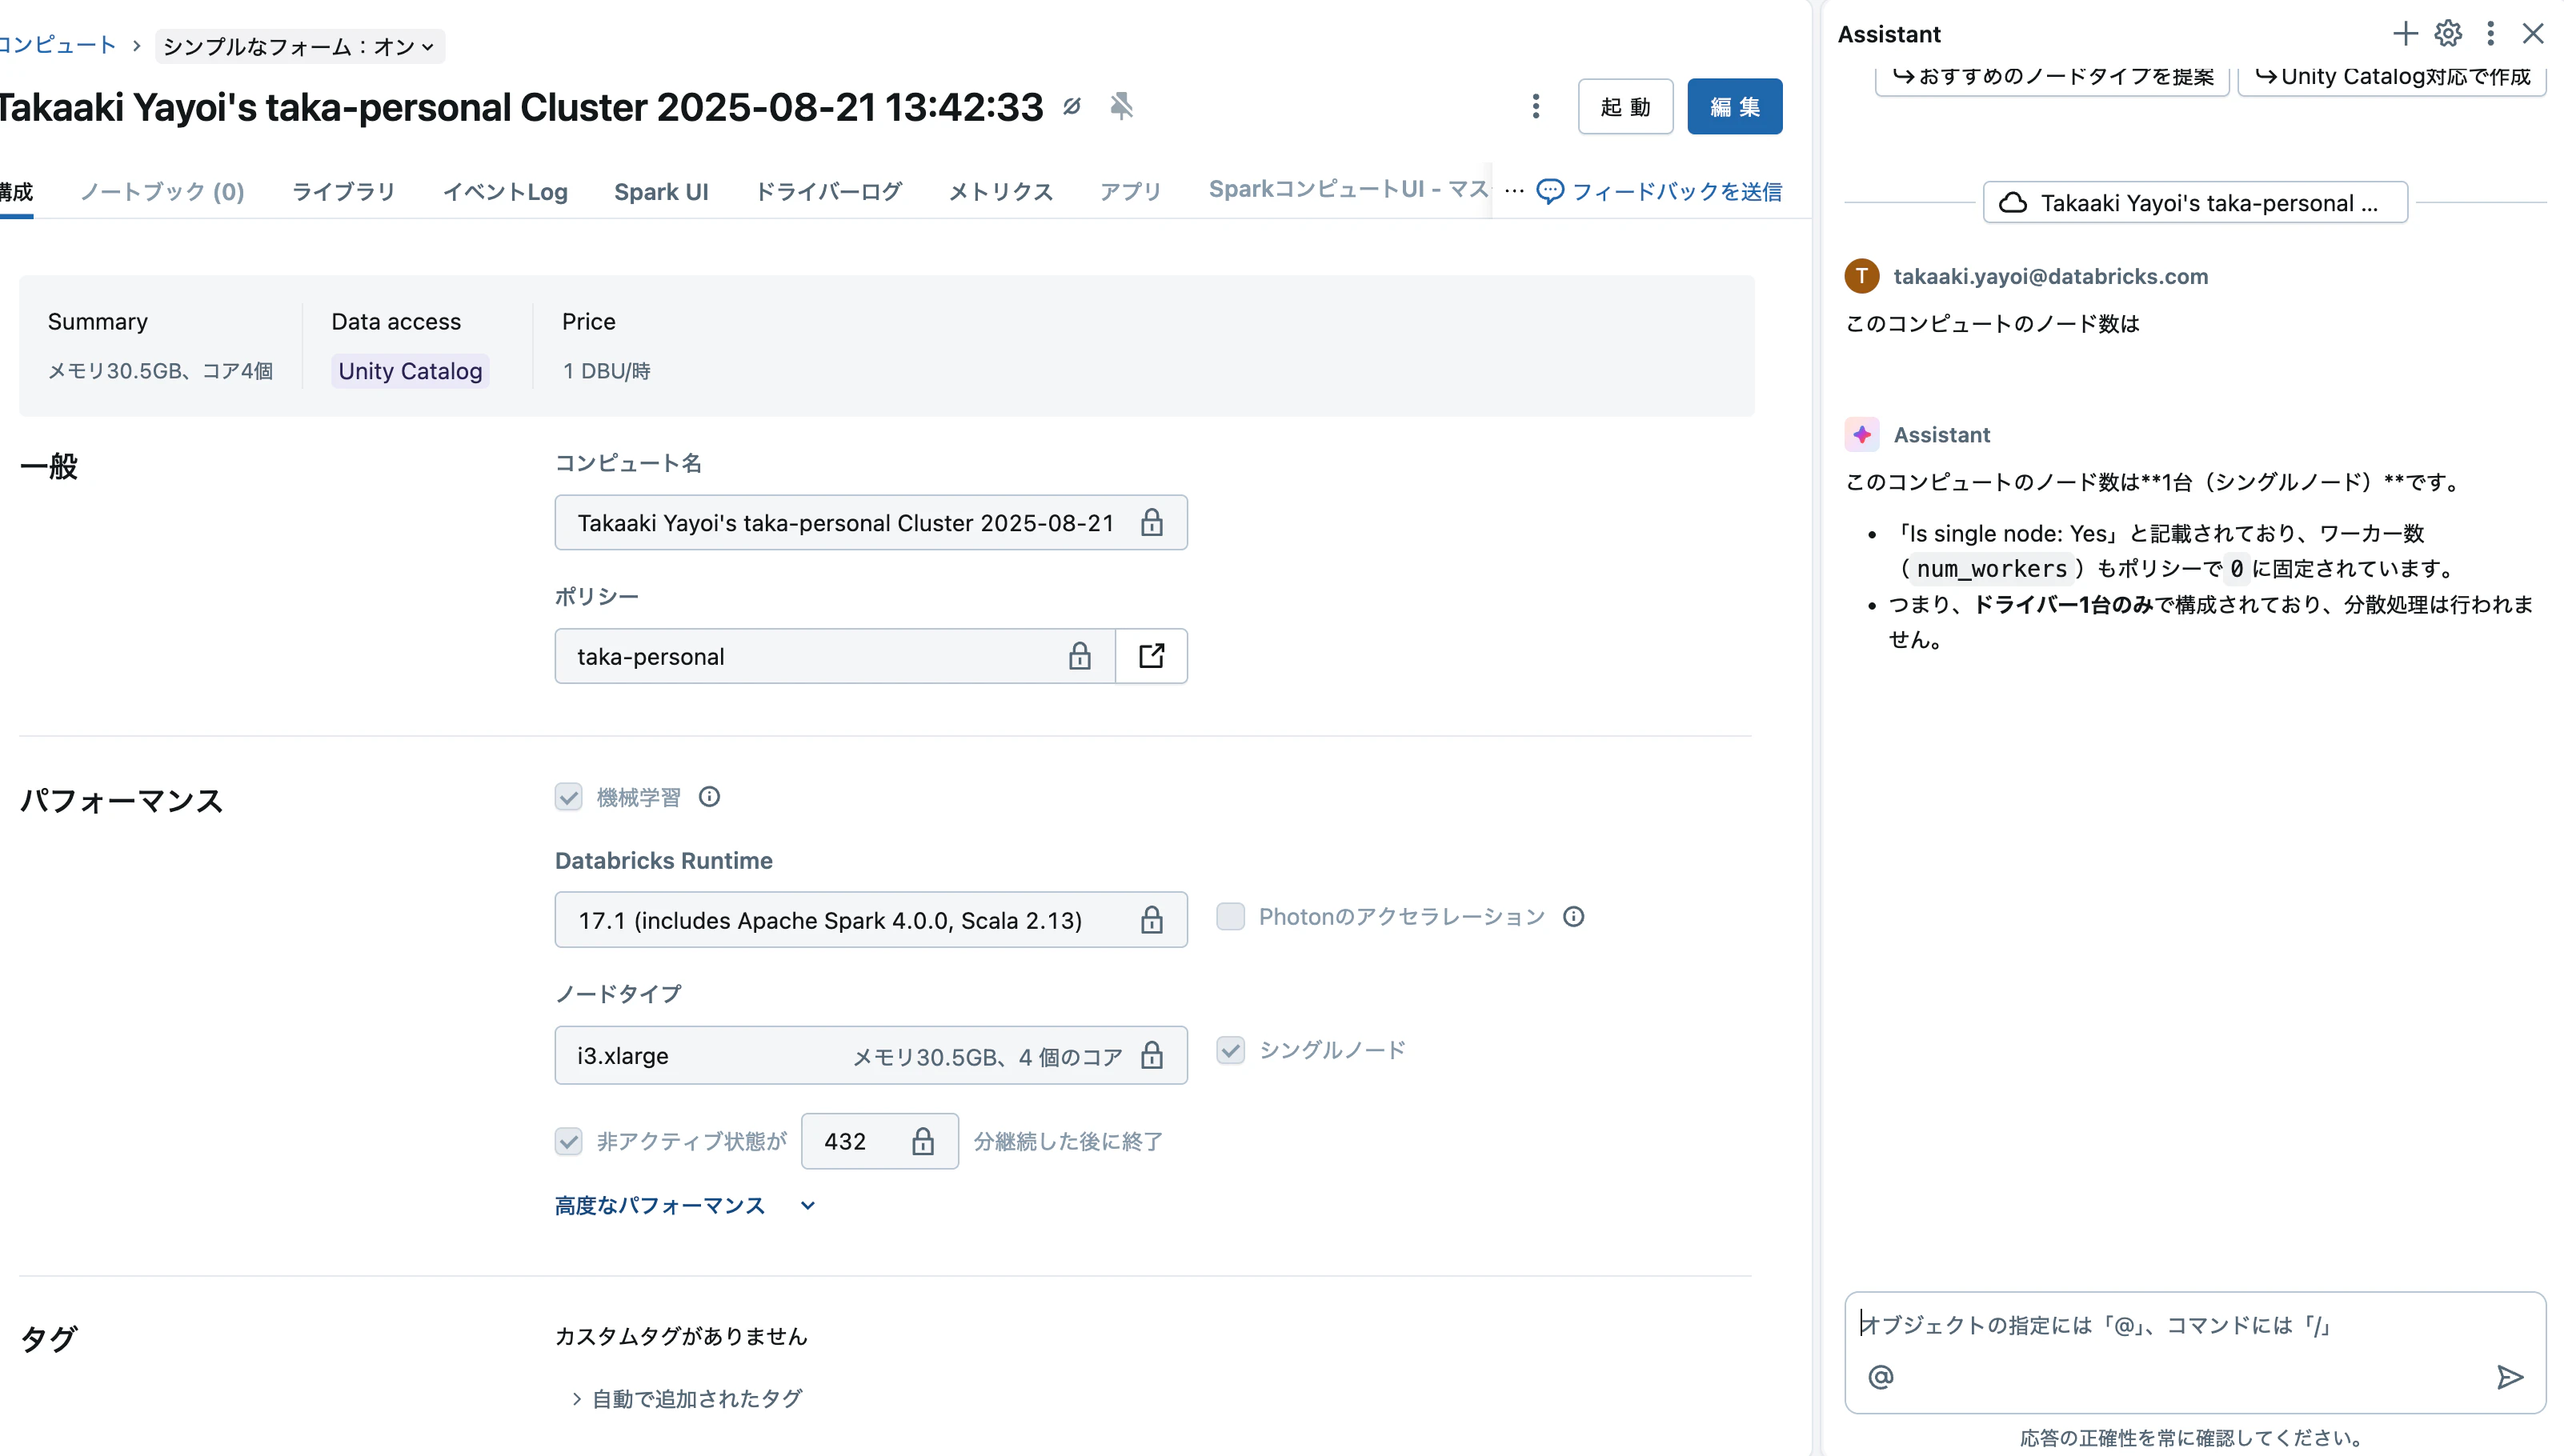Switch to ドライバーログ tab
Image resolution: width=2564 pixels, height=1456 pixels.
pyautogui.click(x=828, y=191)
